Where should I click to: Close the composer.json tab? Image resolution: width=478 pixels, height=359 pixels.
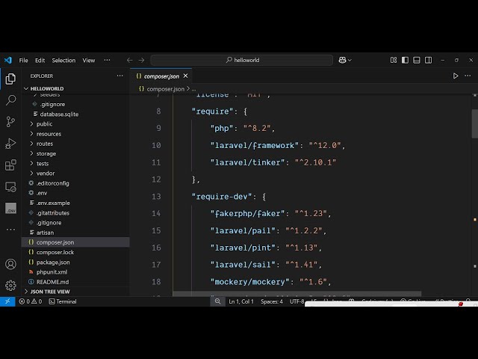pyautogui.click(x=186, y=76)
